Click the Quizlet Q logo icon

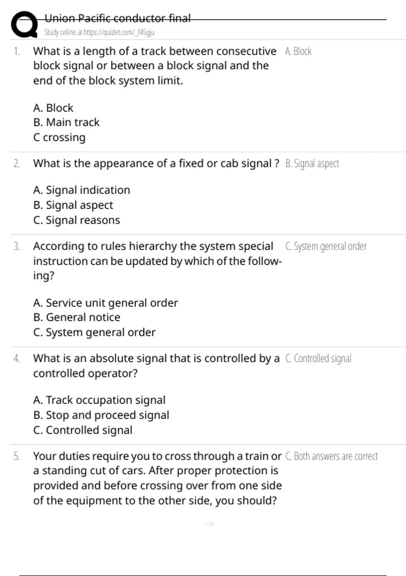[24, 24]
